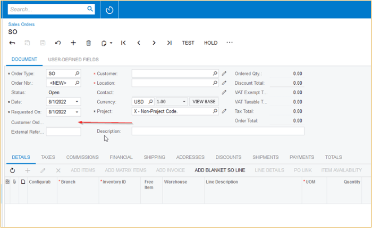Click into the Description input field
The width and height of the screenshot is (372, 228).
coord(218,131)
